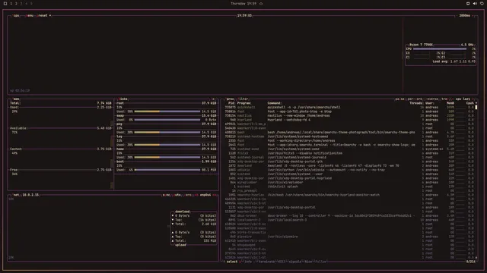
Task: Toggle proc reverse sorting option
Action: [432, 99]
